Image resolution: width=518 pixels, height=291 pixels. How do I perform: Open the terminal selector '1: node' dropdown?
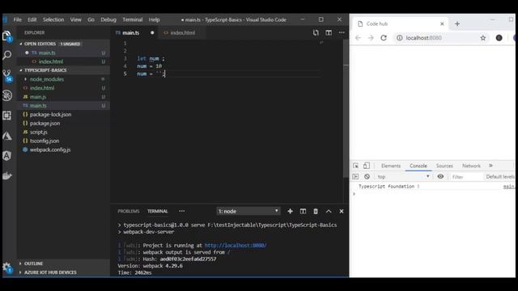point(248,211)
